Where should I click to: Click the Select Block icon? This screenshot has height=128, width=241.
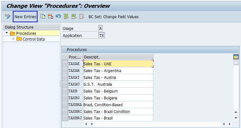point(74,17)
